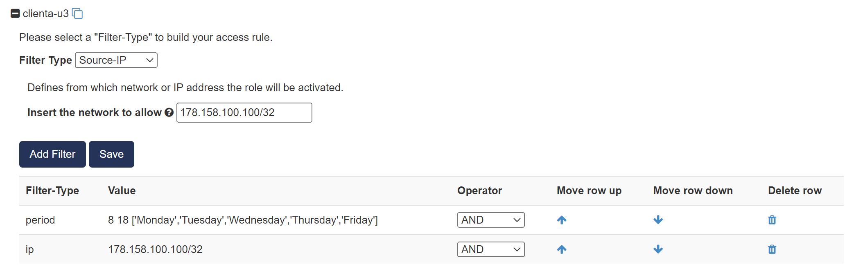Delete the ip filter row
The width and height of the screenshot is (856, 271).
point(772,249)
